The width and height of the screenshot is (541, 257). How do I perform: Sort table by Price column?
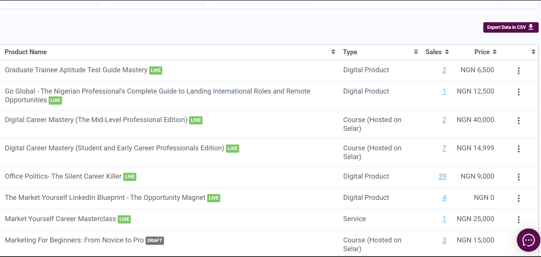[495, 52]
